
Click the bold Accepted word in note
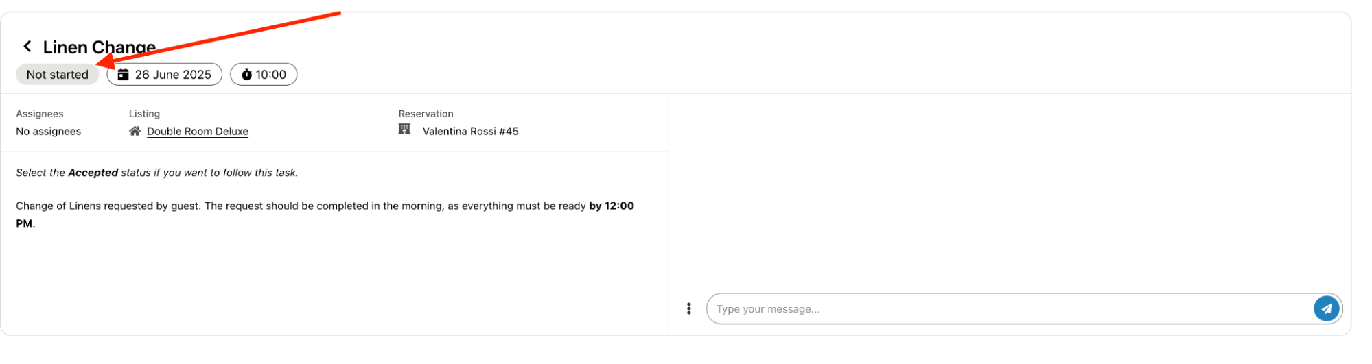point(93,173)
